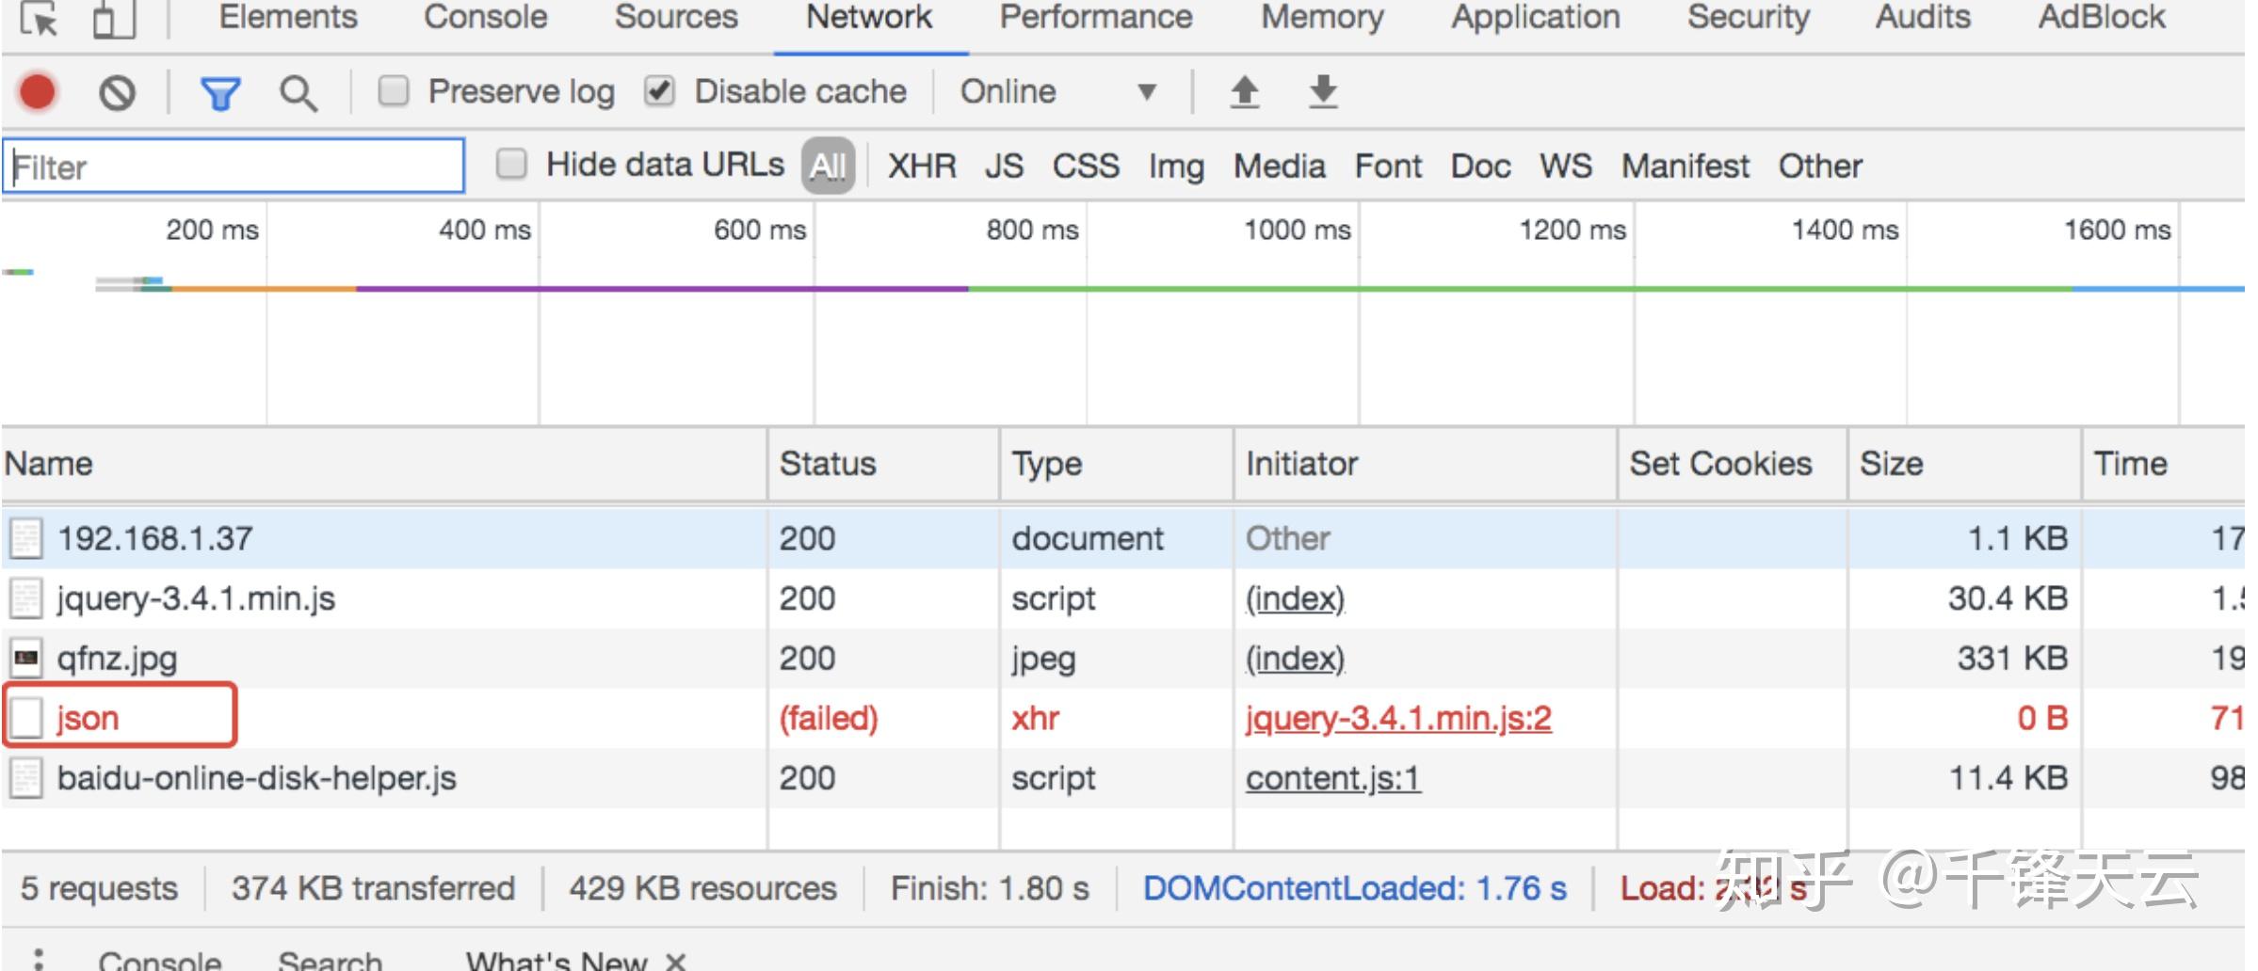Open the Memory tab
The height and width of the screenshot is (971, 2258).
(x=1322, y=17)
